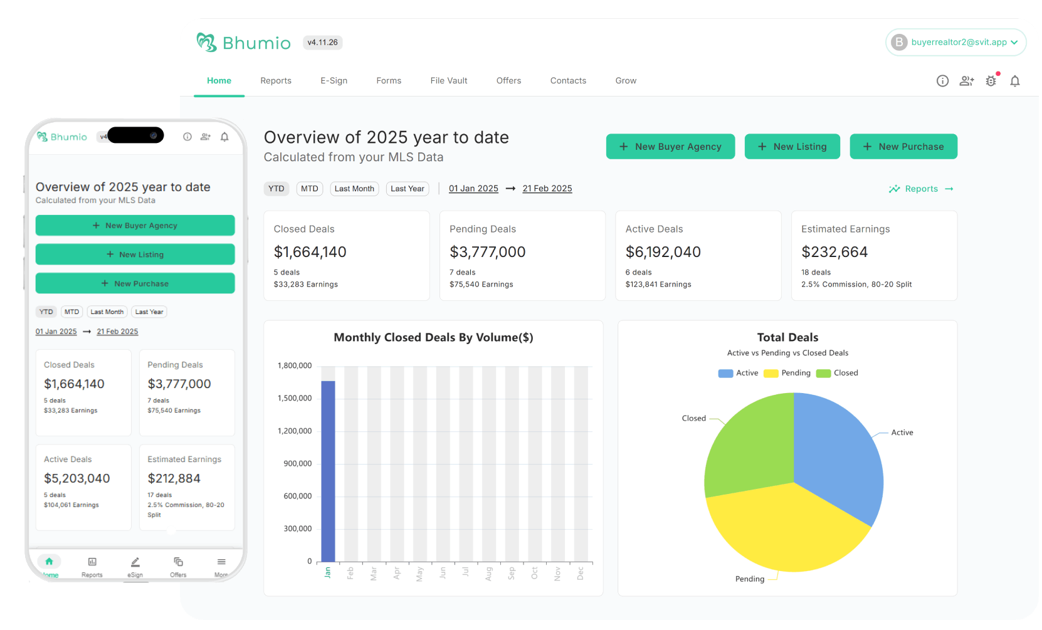This screenshot has height=630, width=1042.
Task: Open the 01 Jan 2025 start date picker
Action: tap(473, 188)
